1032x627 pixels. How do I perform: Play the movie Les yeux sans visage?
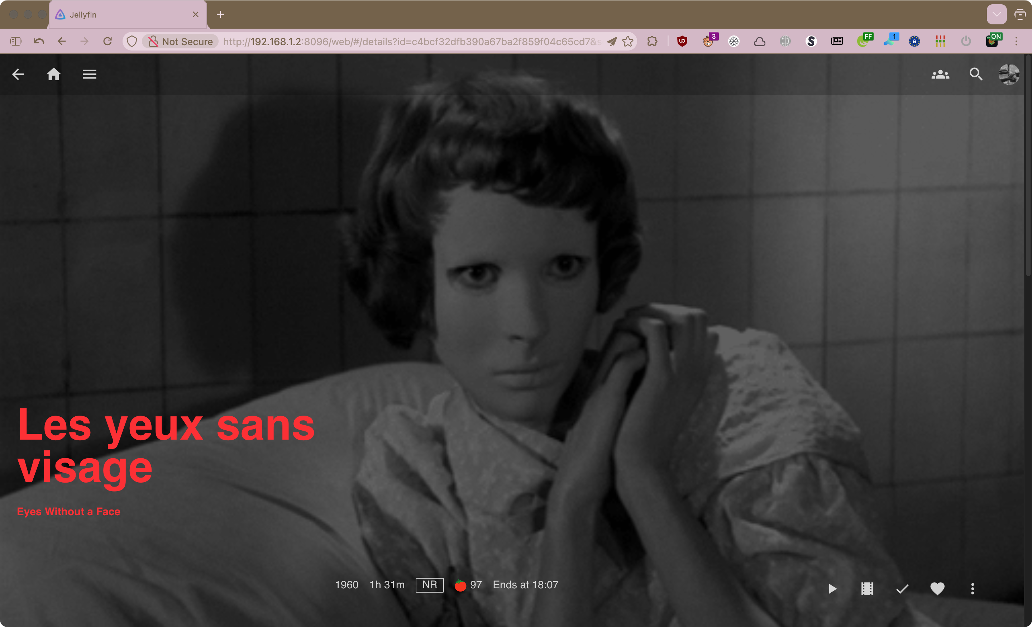point(832,589)
